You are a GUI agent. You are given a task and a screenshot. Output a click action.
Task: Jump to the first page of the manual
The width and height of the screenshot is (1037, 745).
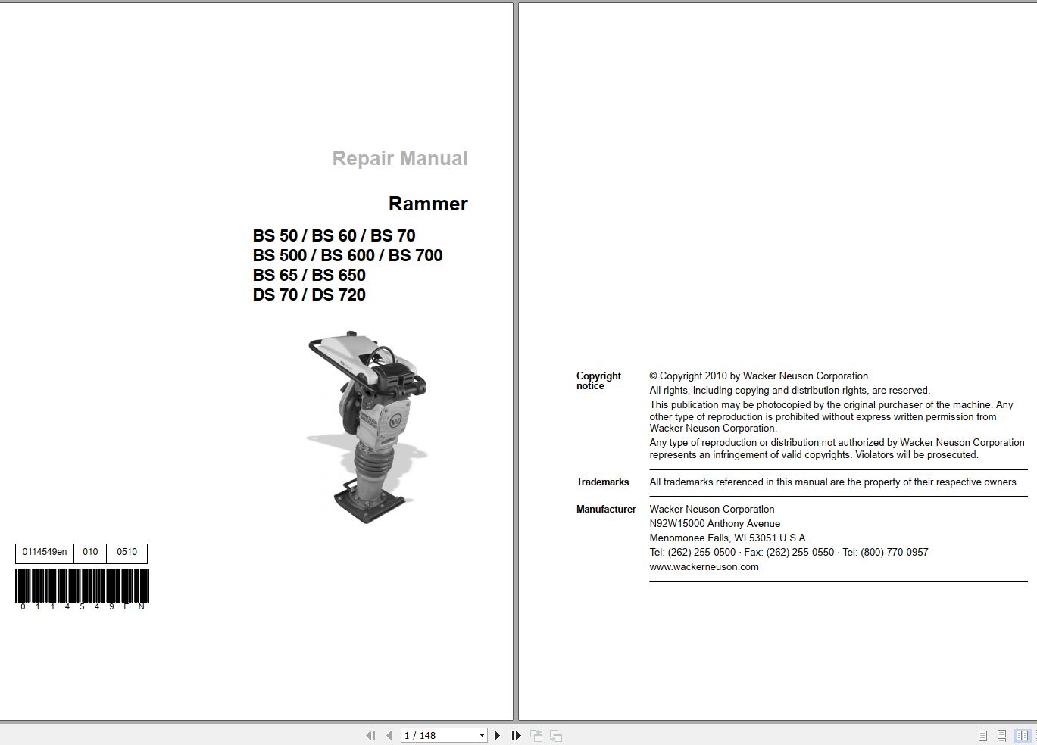coord(370,735)
